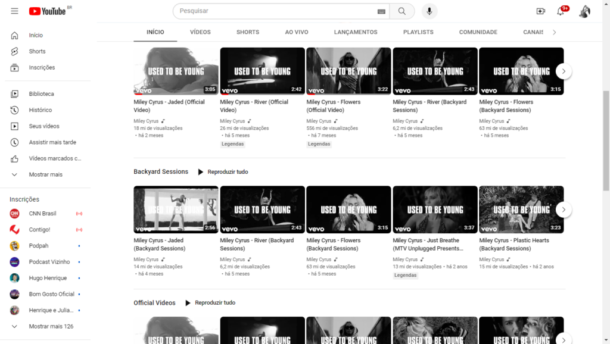Image resolution: width=610 pixels, height=344 pixels.
Task: Switch to the CANAIS tab
Action: (x=533, y=32)
